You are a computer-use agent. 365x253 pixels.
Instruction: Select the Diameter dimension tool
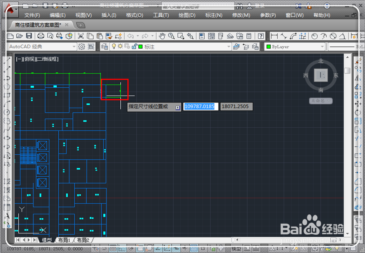pyautogui.click(x=333, y=36)
